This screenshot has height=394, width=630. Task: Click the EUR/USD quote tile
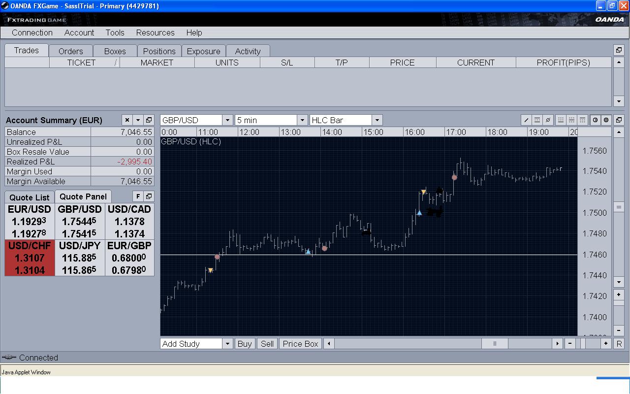(x=30, y=222)
